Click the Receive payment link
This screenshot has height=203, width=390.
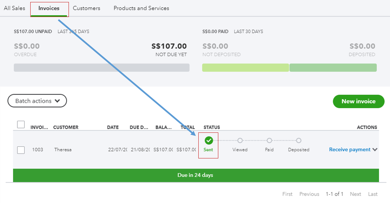click(x=349, y=150)
